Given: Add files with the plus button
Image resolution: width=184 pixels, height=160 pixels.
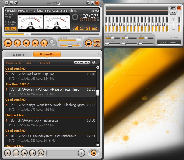Looking at the screenshot, I should (x=8, y=153).
